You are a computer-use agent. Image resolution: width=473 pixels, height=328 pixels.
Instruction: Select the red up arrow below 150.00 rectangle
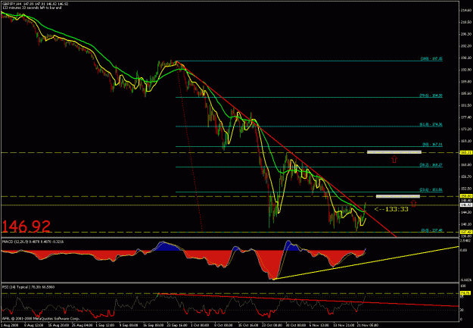coord(413,204)
